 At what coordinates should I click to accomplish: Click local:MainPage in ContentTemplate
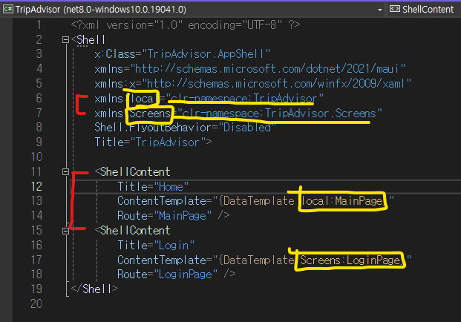[342, 201]
